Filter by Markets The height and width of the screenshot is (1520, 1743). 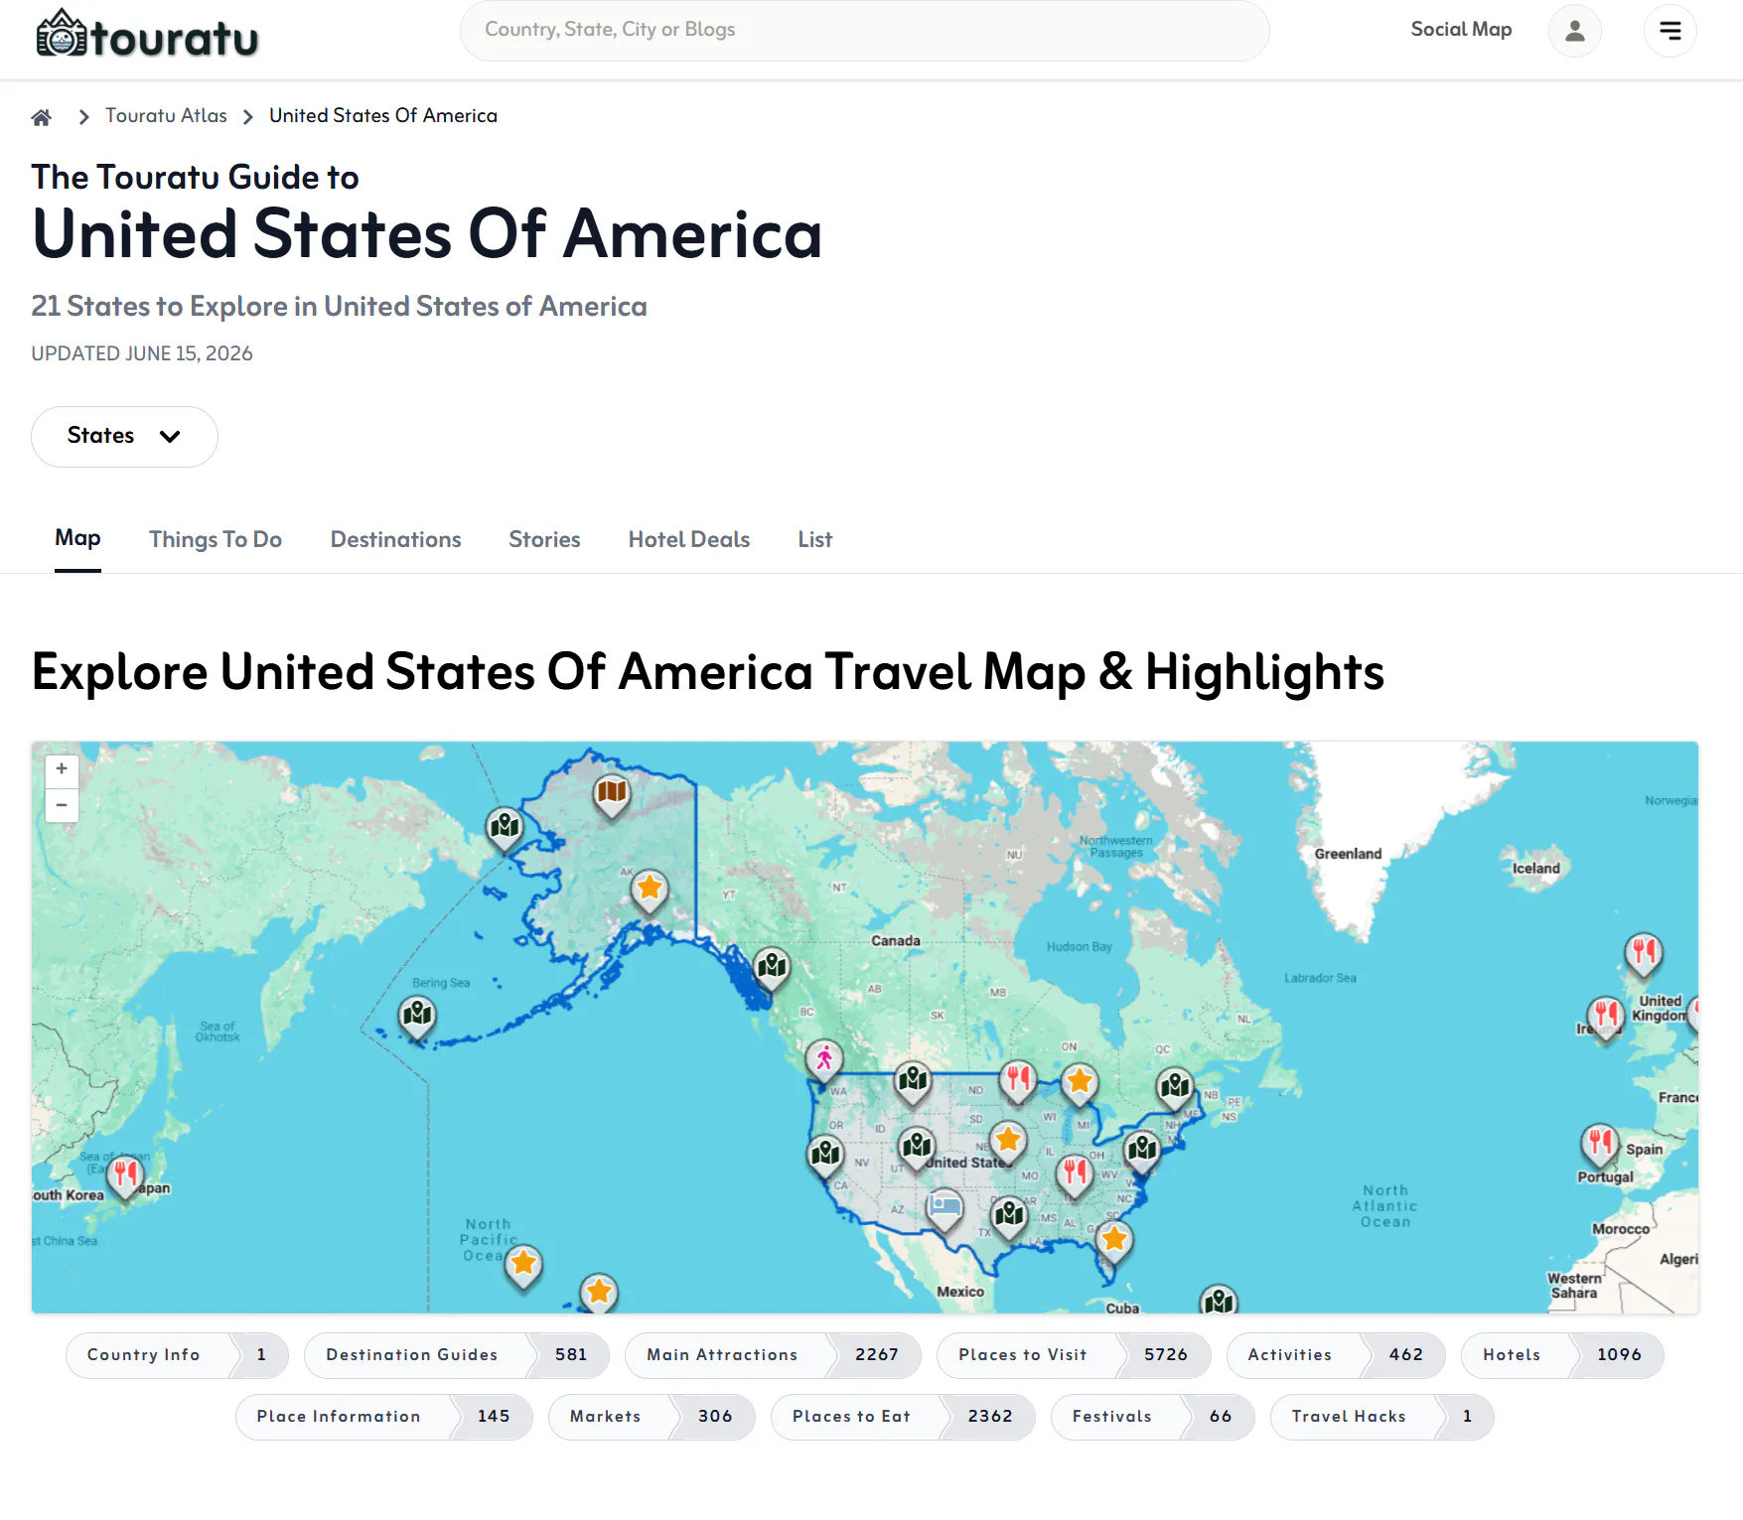(x=652, y=1417)
